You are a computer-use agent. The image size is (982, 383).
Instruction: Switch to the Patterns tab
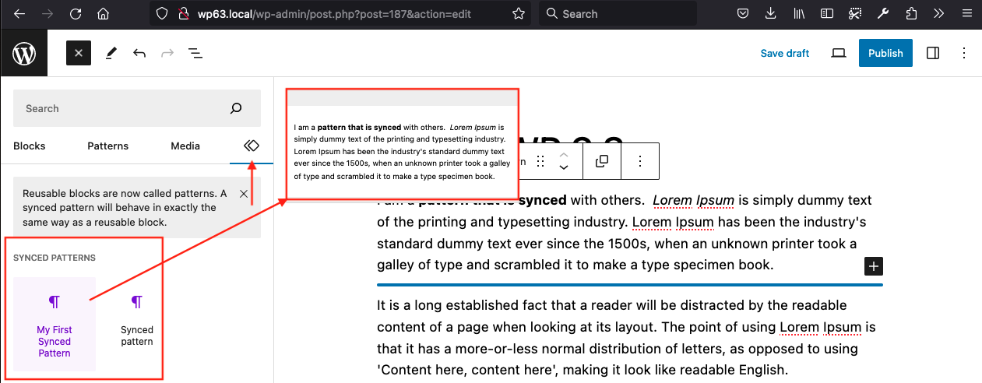pos(107,146)
